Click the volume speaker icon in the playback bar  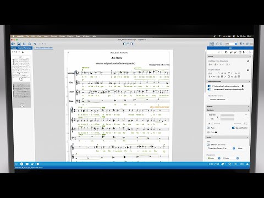coord(236,164)
